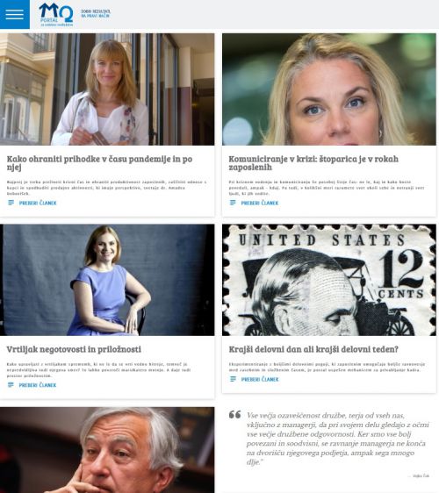The width and height of the screenshot is (439, 493).
Task: Click article icon under Vrtiljak negotovosti article
Action: click(x=11, y=385)
